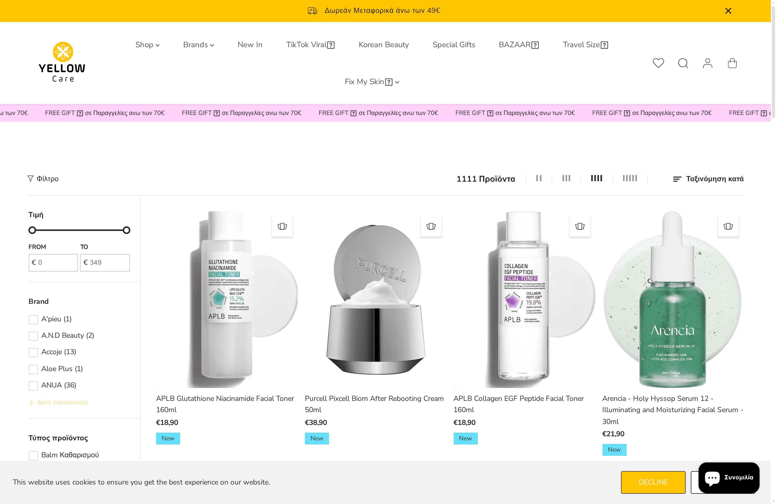Screen dimensions: 776x504
Task: Open the wishlist heart icon
Action: coord(658,63)
